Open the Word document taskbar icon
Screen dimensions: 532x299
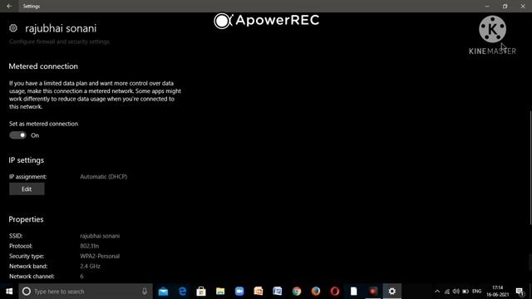[x=277, y=292]
